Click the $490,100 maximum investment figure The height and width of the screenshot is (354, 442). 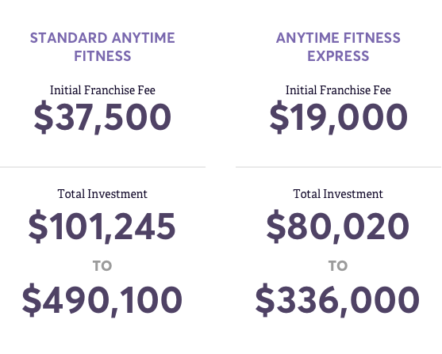click(102, 300)
